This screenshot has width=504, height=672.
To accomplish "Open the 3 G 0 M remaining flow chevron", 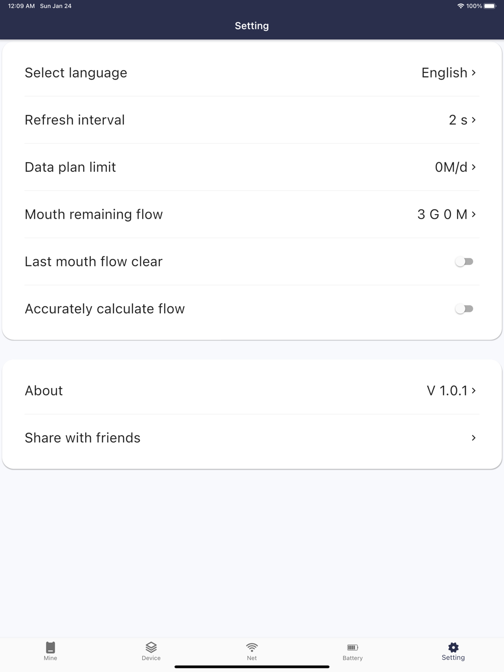I will click(x=474, y=215).
